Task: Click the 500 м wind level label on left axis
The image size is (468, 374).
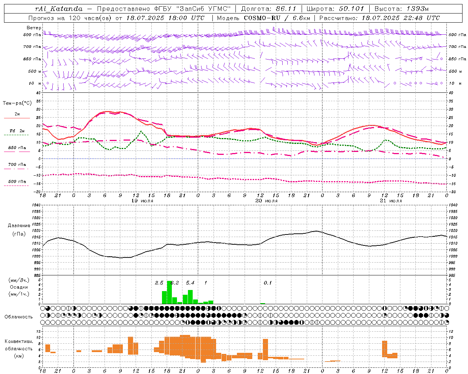Action: pos(35,71)
